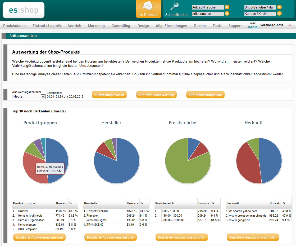
Task: Click arrow button beside Shop-Benutzer / Mail
Action: click(279, 7)
